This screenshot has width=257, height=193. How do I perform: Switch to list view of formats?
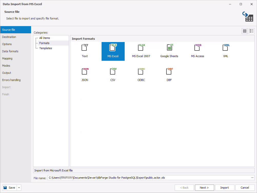252,31
